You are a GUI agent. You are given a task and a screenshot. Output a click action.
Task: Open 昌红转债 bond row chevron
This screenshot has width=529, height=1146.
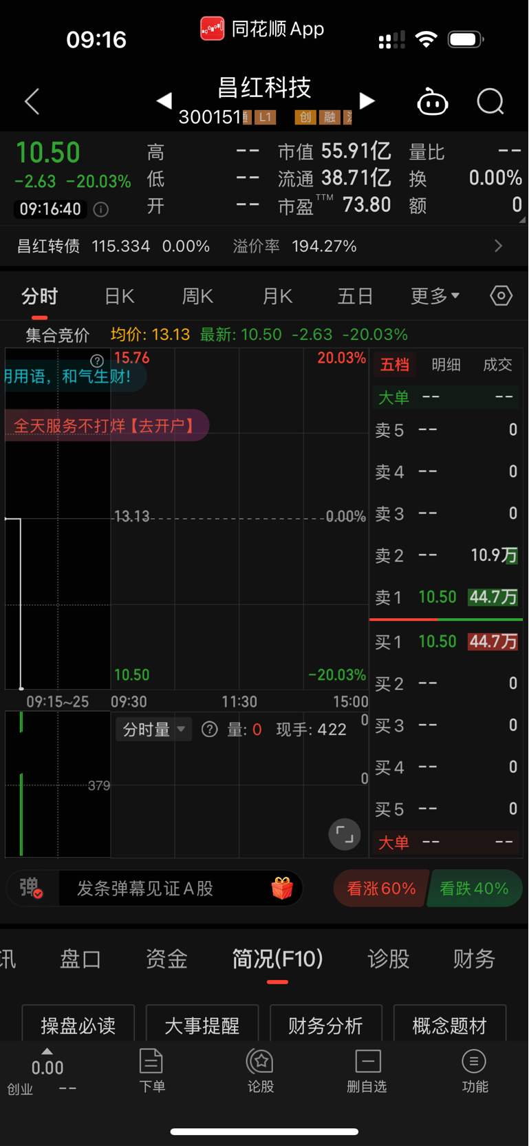pos(499,246)
